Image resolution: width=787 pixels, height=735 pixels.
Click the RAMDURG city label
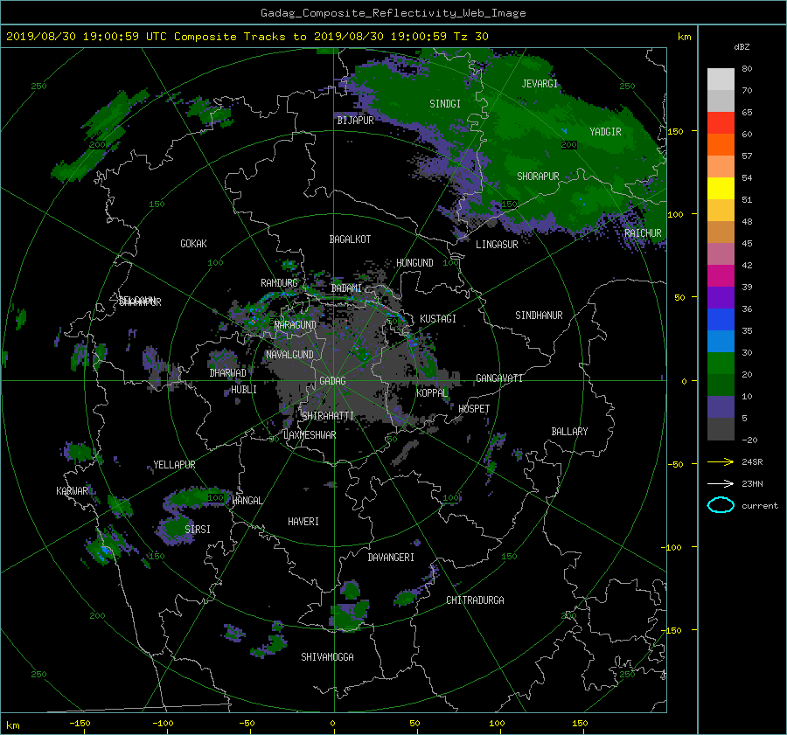[x=279, y=283]
